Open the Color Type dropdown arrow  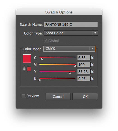[95, 33]
